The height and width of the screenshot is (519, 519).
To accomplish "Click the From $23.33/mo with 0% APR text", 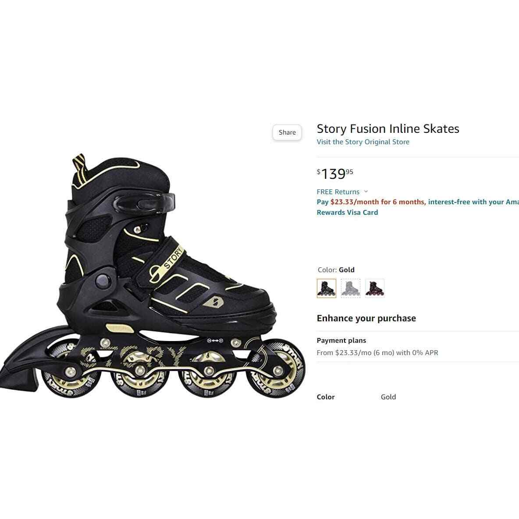I will [377, 353].
